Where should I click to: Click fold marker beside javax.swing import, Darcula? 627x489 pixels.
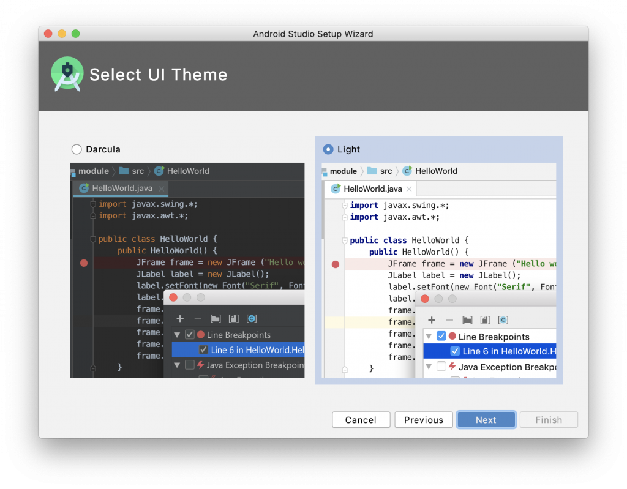tap(93, 204)
